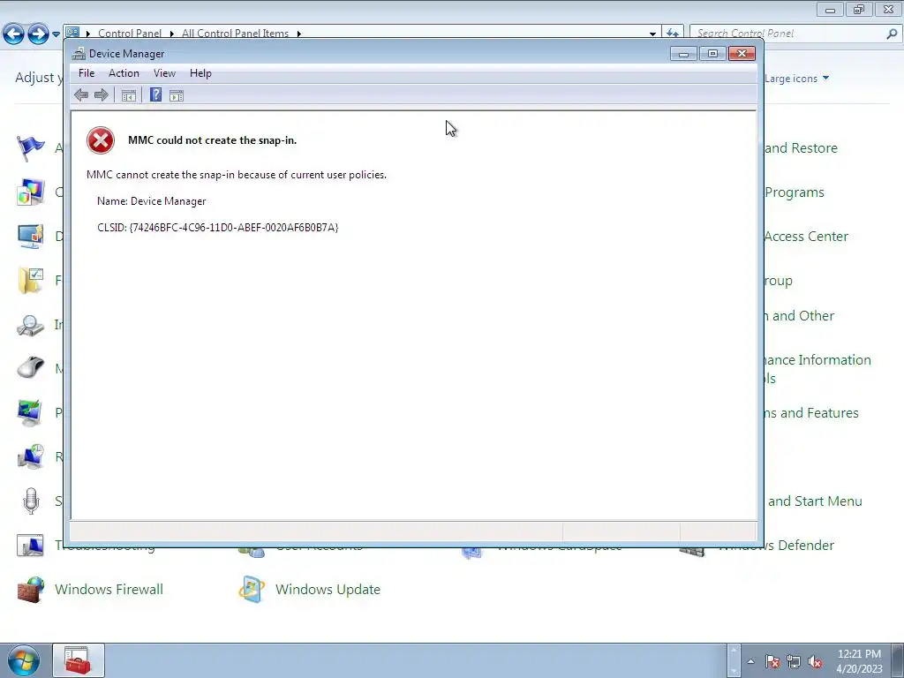Viewport: 904px width, 678px height.
Task: Minimize the Control Panel window
Action: click(830, 9)
